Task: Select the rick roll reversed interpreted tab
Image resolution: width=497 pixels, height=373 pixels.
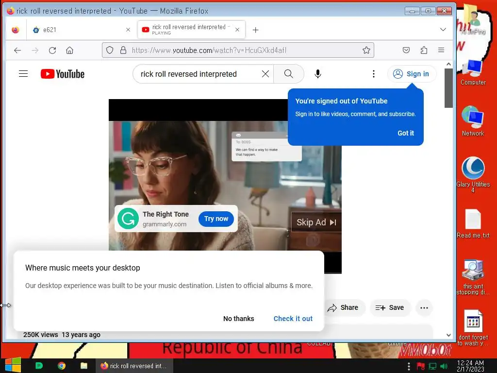Action: tap(191, 30)
